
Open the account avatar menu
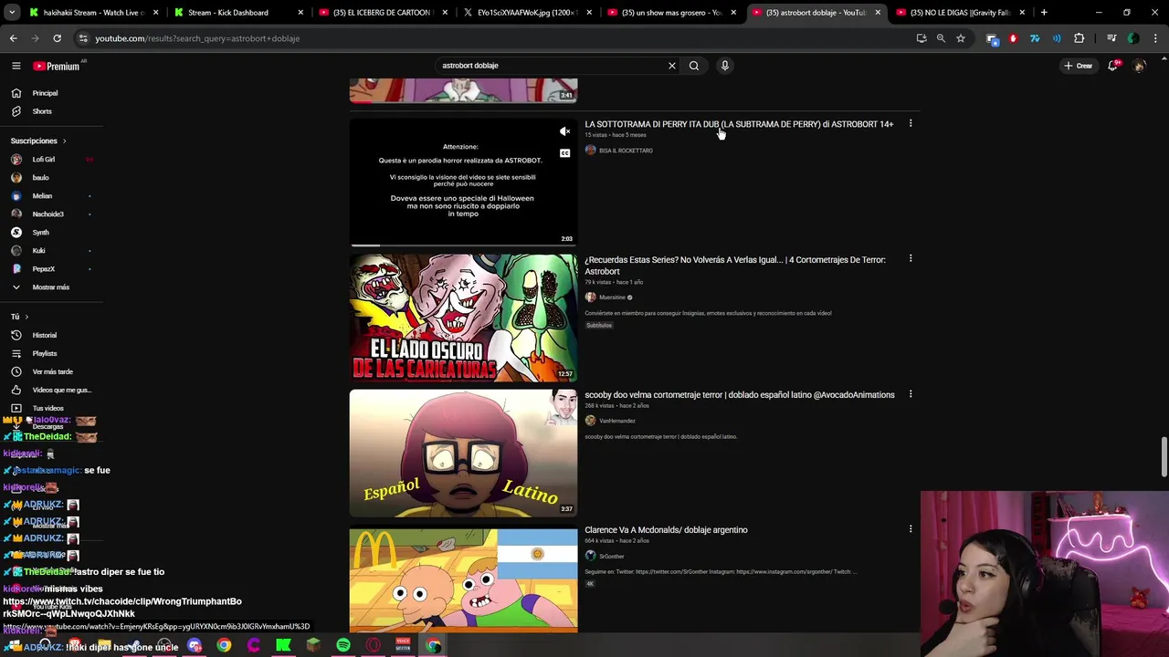(x=1139, y=66)
